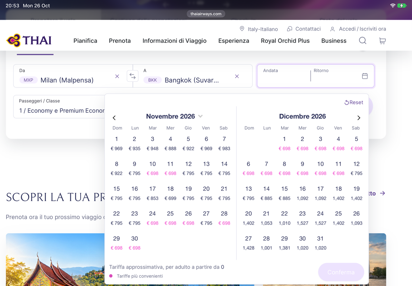Pick November 18 at € 699
The height and width of the screenshot is (286, 412).
point(170,193)
